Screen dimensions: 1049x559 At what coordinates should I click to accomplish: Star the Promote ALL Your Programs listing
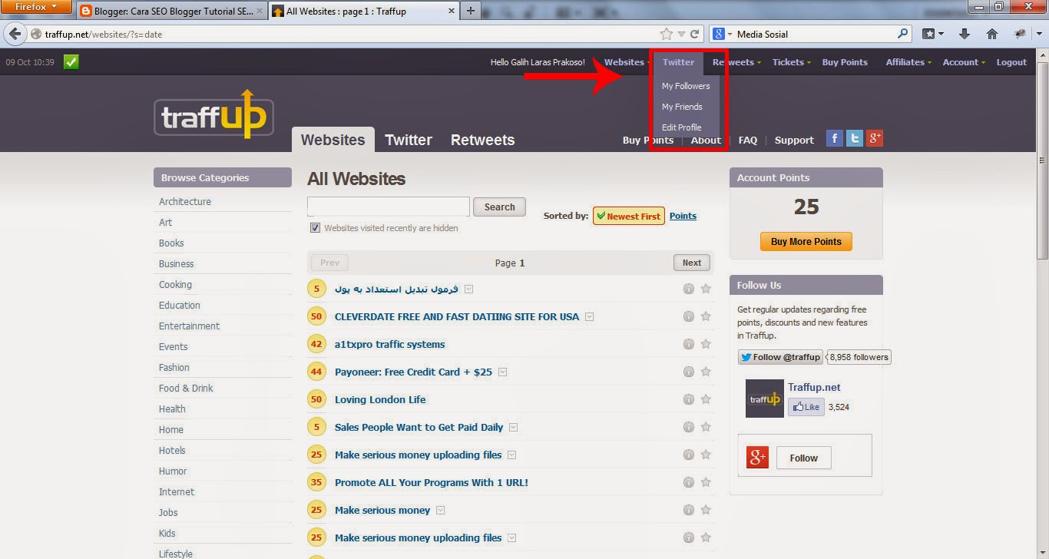(706, 482)
